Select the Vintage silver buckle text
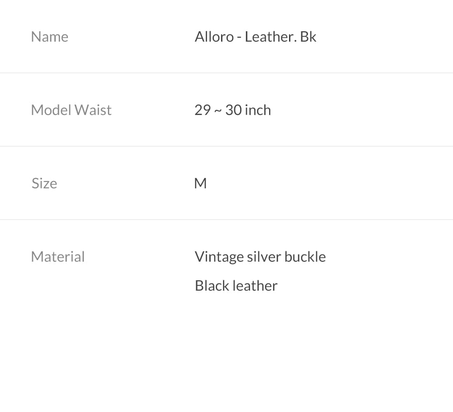Image resolution: width=453 pixels, height=412 pixels. (260, 257)
